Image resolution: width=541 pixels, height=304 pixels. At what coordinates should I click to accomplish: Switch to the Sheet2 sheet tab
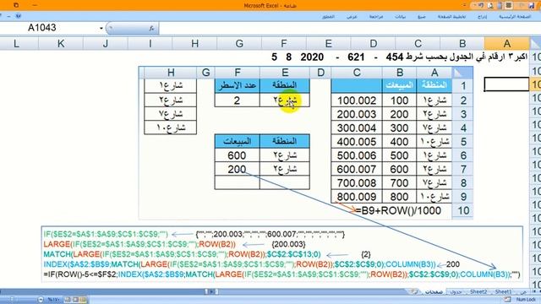(x=478, y=291)
